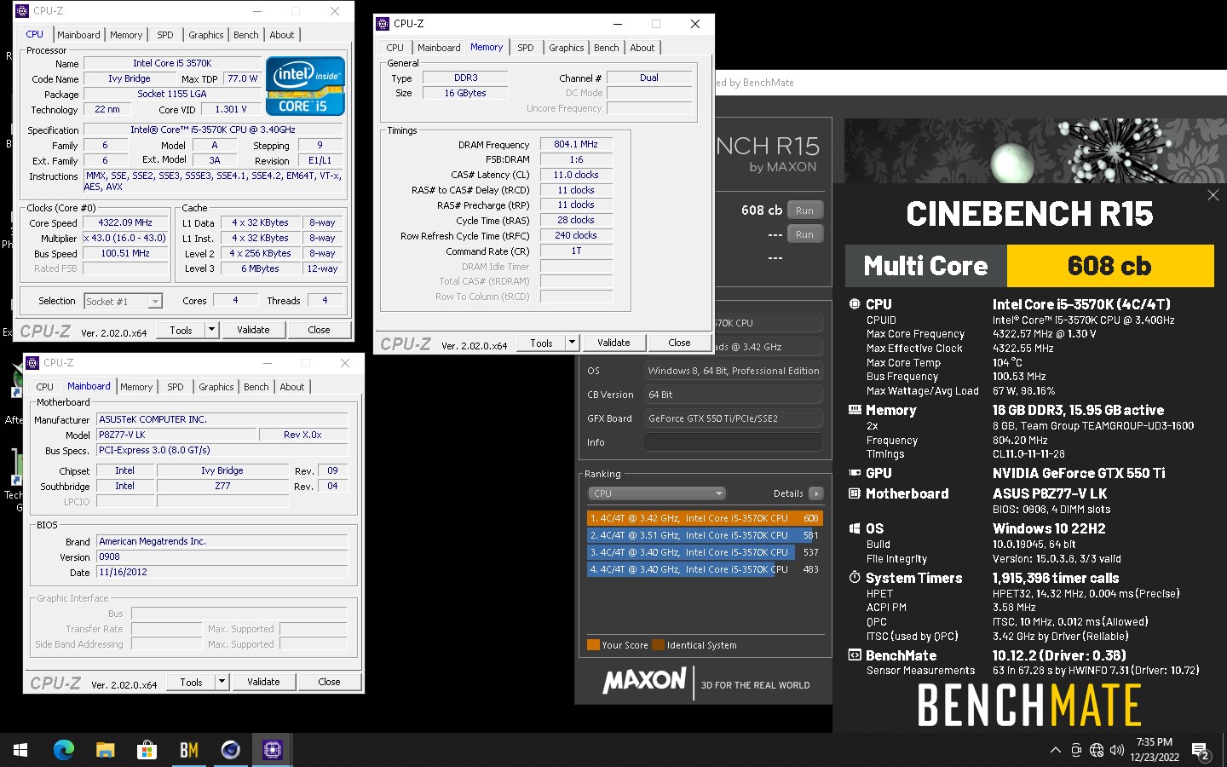
Task: Open Tools dropdown arrow in Memory window
Action: (x=573, y=343)
